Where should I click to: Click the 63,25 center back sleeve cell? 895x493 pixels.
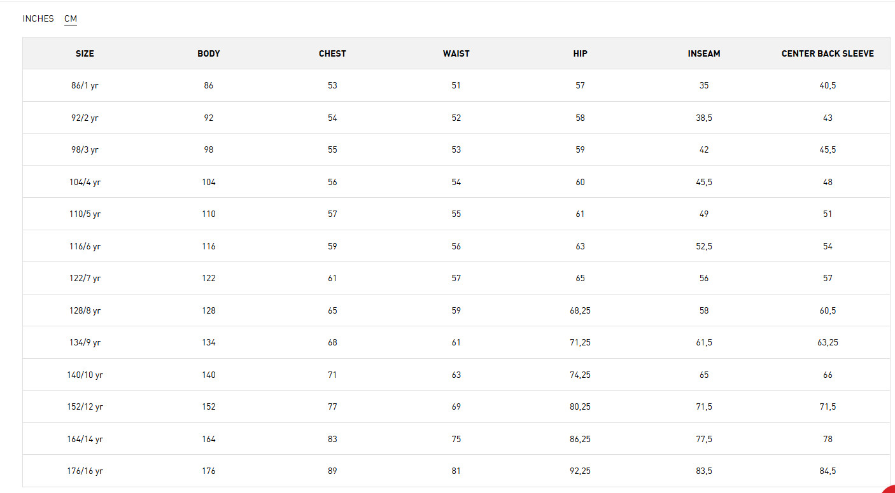coord(828,342)
